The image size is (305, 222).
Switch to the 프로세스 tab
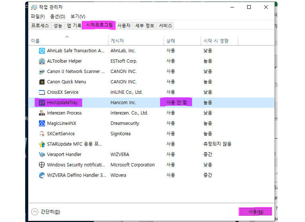click(x=40, y=26)
